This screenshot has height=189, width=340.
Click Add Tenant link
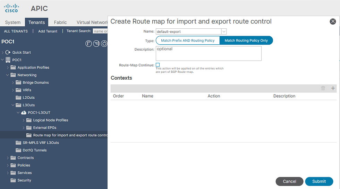pyautogui.click(x=48, y=31)
